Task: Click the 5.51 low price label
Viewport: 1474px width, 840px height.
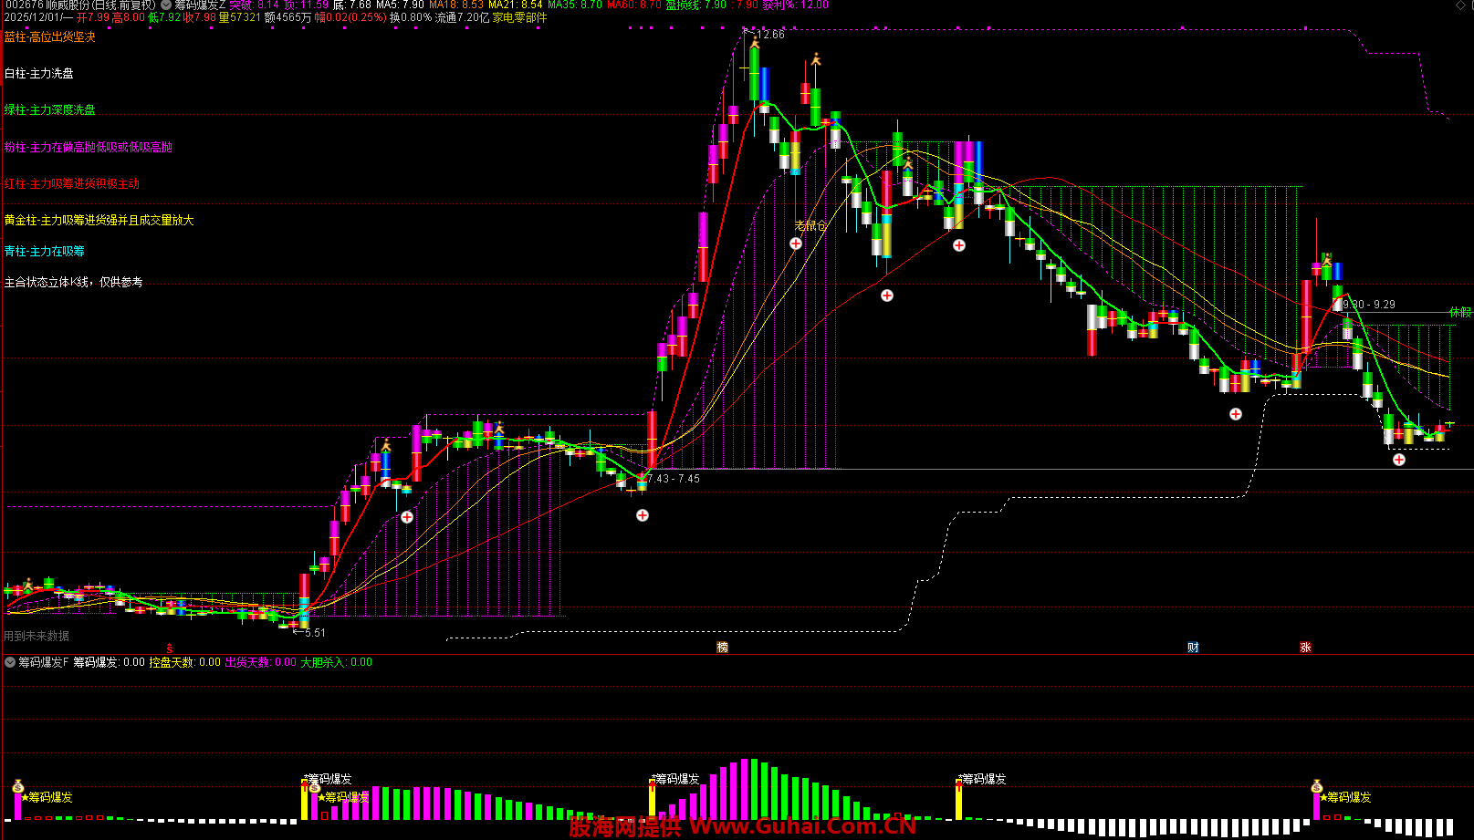Action: (x=313, y=632)
